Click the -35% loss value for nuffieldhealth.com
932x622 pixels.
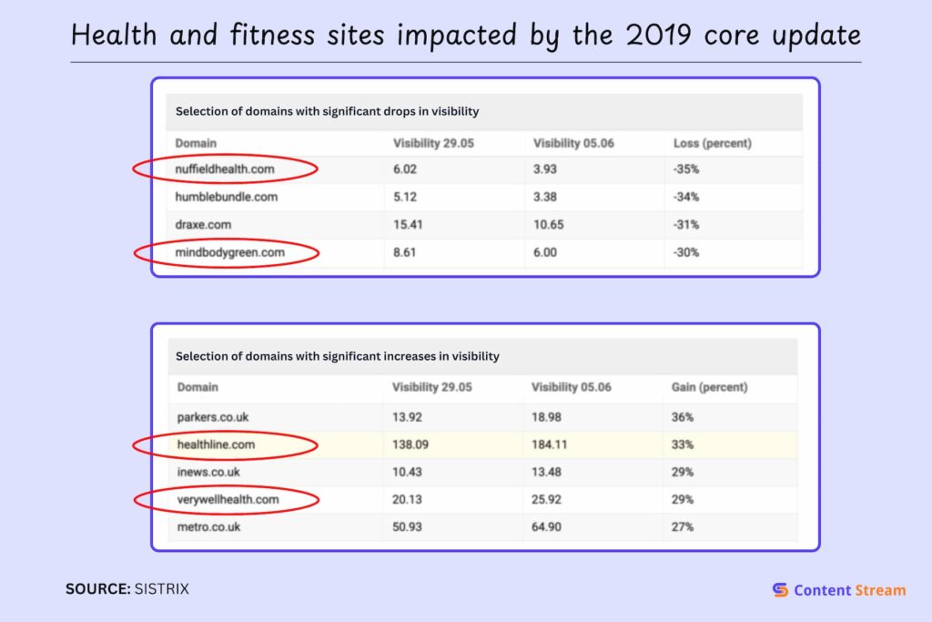[685, 168]
